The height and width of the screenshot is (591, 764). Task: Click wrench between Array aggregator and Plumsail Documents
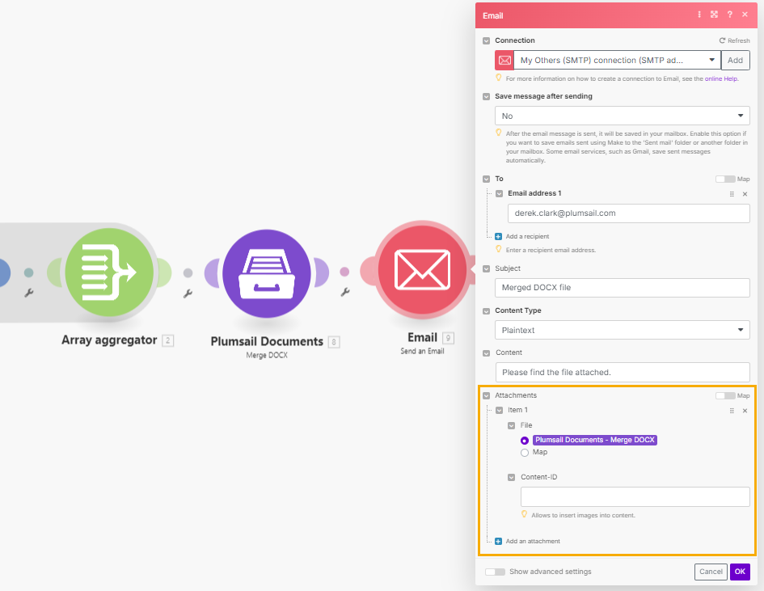point(188,293)
